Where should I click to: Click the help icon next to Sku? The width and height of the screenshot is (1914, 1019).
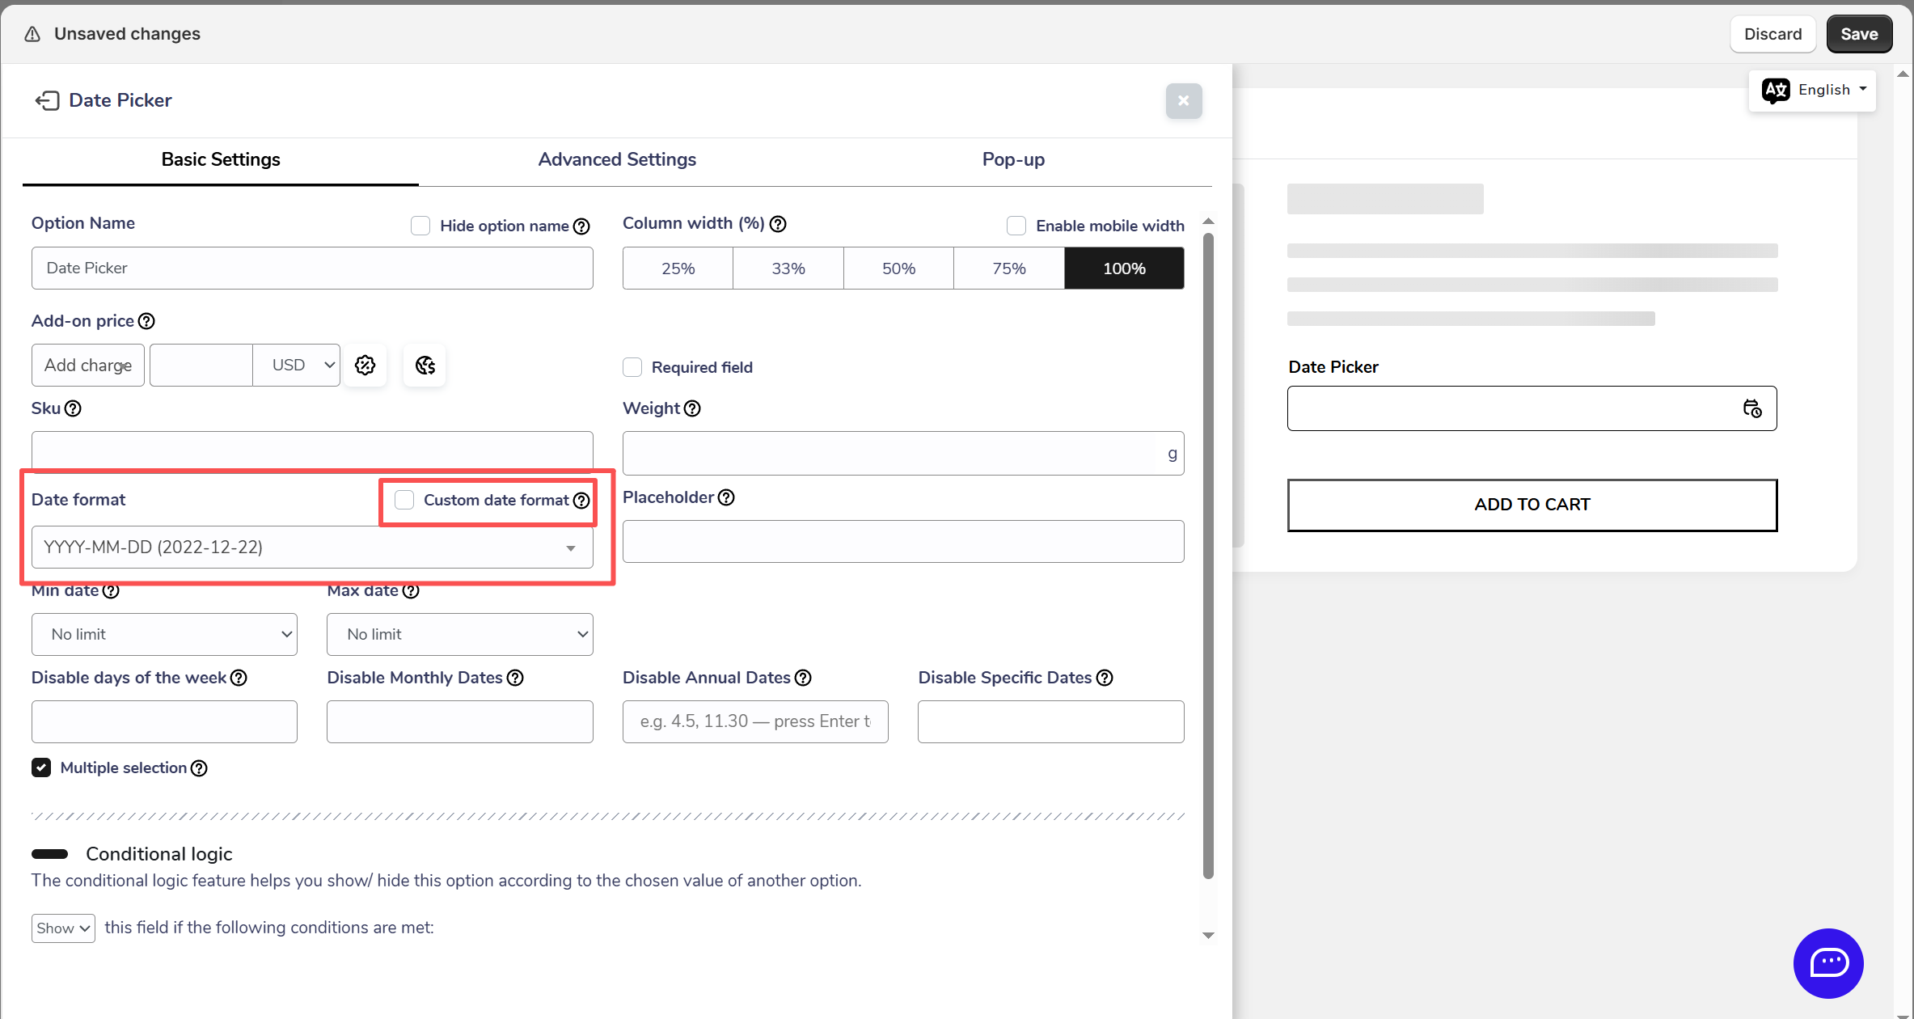[x=73, y=408]
